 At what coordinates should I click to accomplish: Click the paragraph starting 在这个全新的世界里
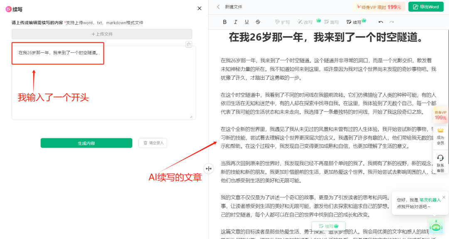coord(328,138)
